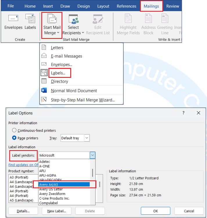Choose E-mail Messages menu entry
Viewport: 207px width, 218px height.
coord(82,56)
